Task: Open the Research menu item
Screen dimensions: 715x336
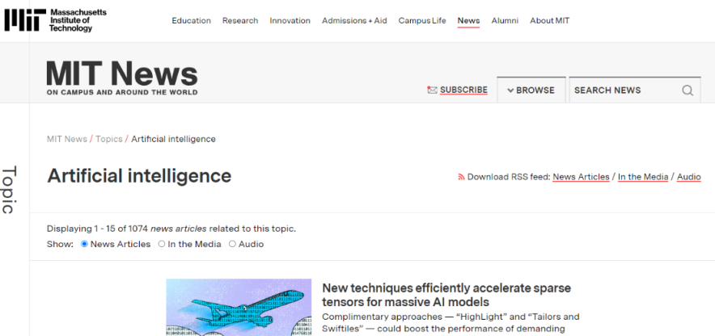Action: click(240, 21)
